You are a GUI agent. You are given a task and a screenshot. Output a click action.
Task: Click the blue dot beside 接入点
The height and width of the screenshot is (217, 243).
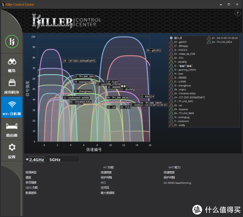[171, 38]
